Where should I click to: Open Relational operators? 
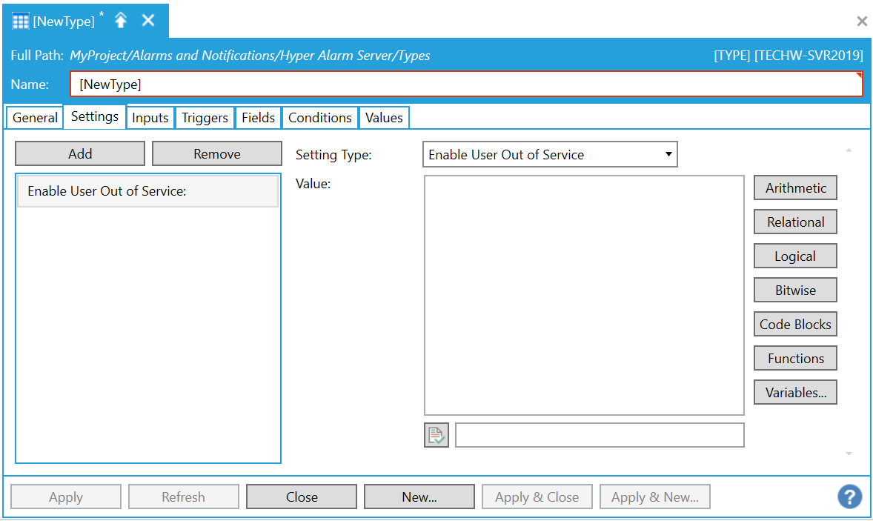pos(796,222)
